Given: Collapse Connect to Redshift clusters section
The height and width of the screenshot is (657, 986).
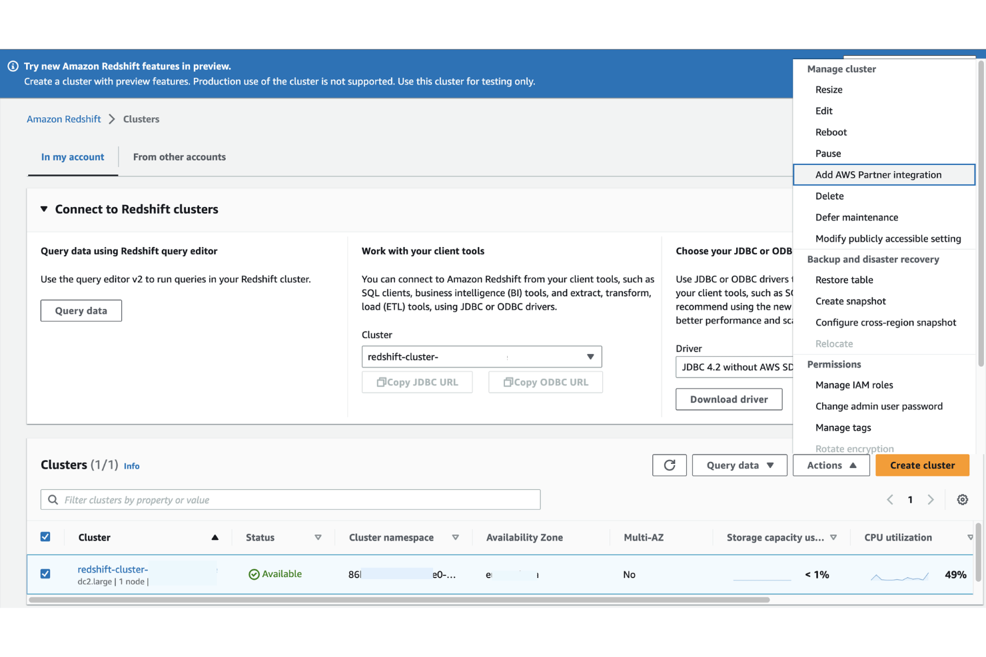Looking at the screenshot, I should point(44,209).
